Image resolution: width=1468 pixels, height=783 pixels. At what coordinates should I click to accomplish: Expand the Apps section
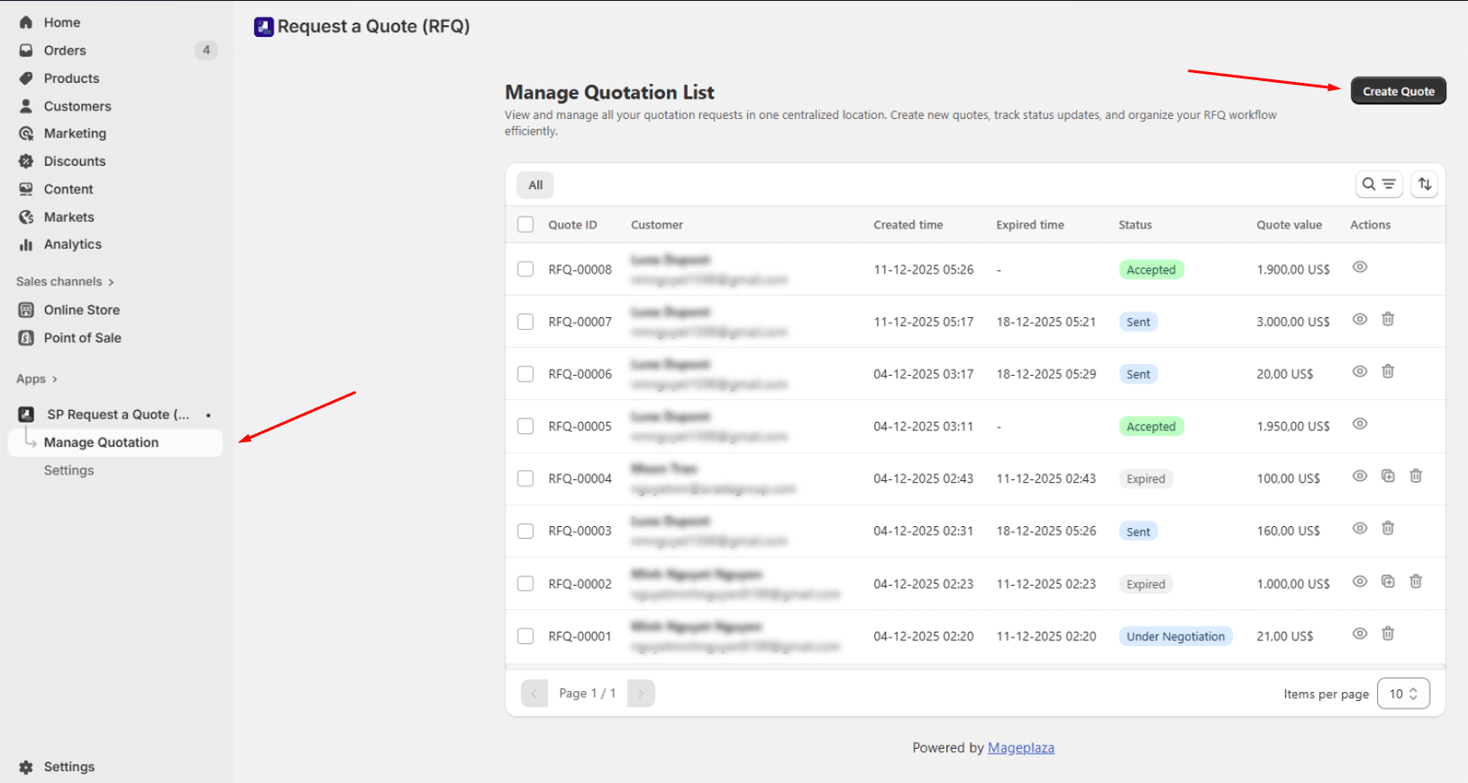tap(37, 378)
